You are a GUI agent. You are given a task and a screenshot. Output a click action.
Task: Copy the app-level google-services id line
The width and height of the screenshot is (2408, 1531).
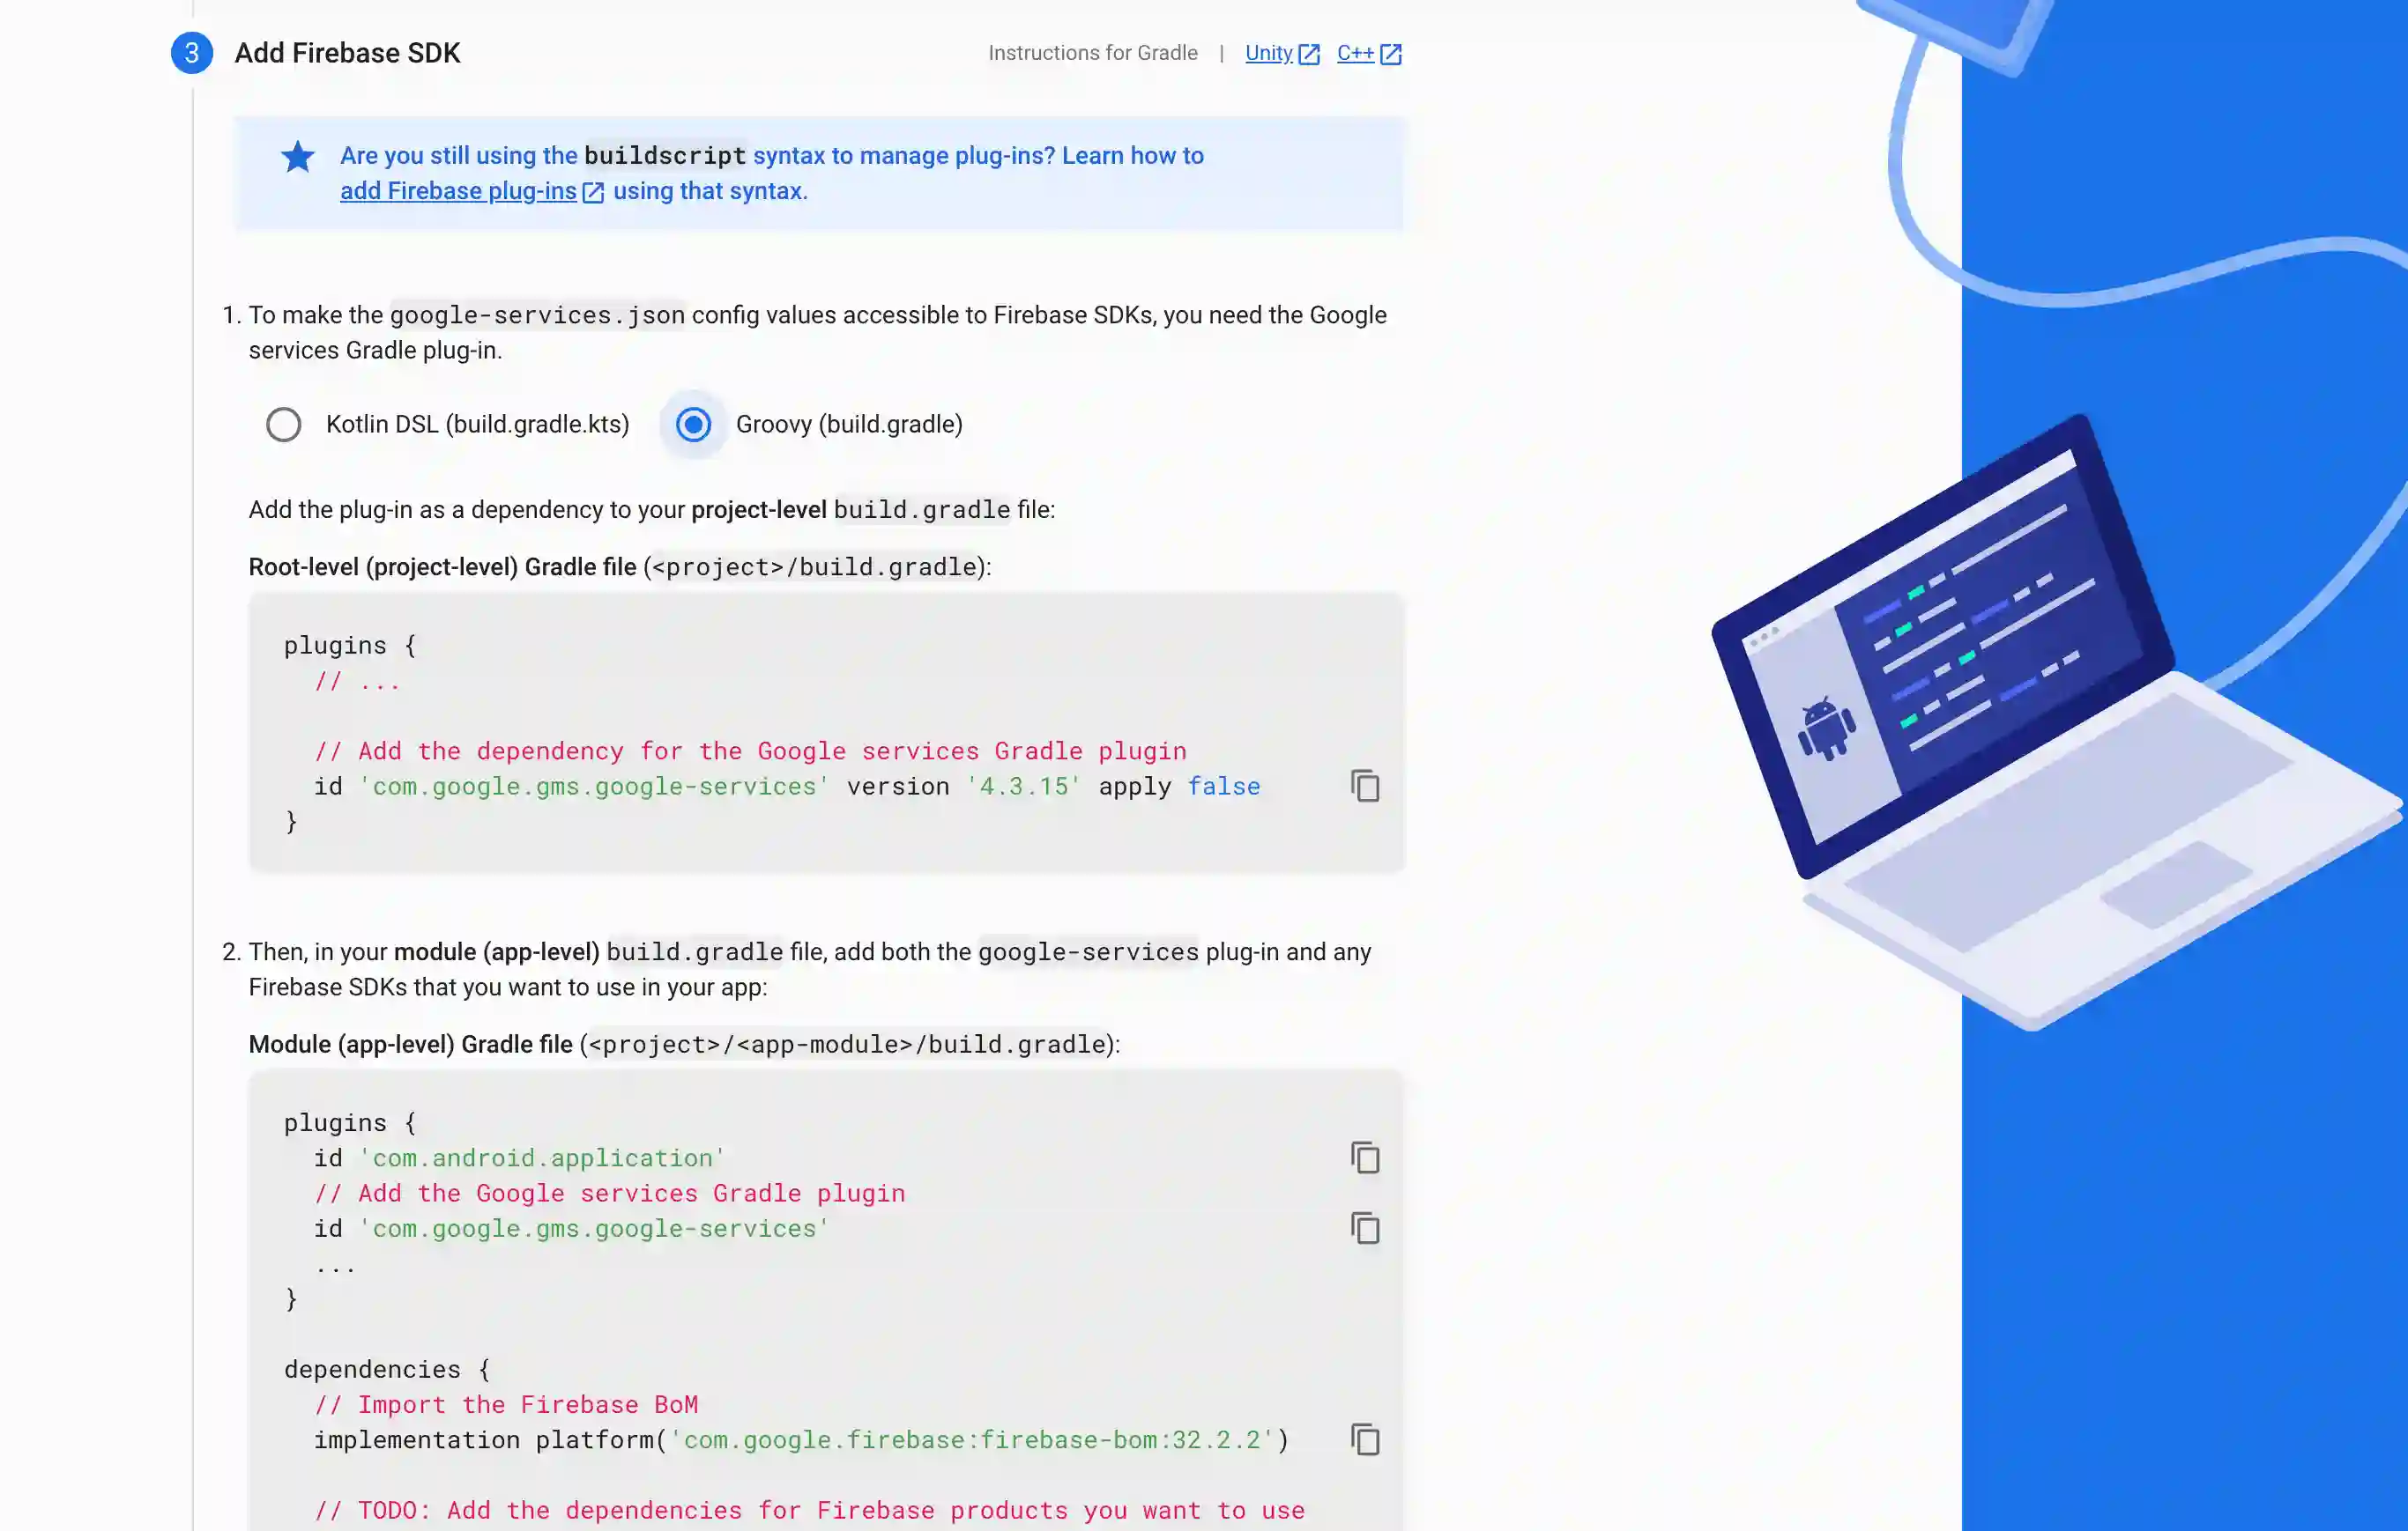(x=1365, y=1228)
